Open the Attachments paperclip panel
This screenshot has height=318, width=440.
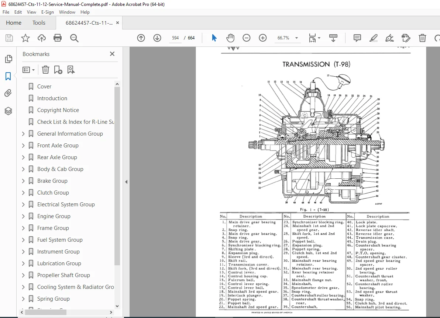click(8, 93)
